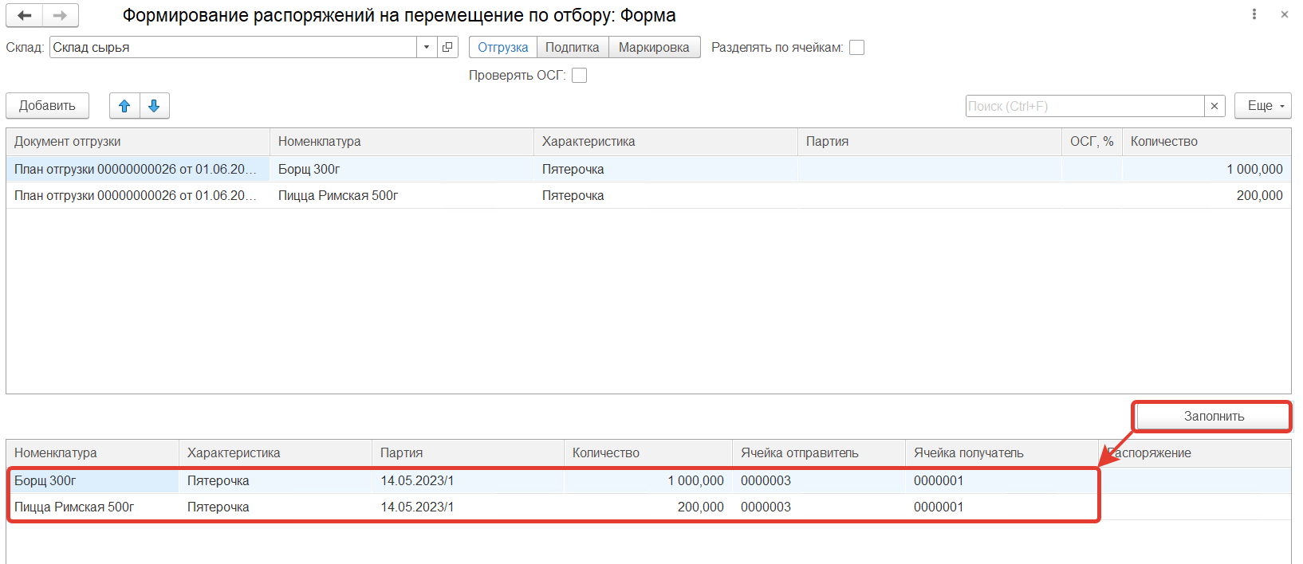Select the Маркировка tab

tap(654, 47)
